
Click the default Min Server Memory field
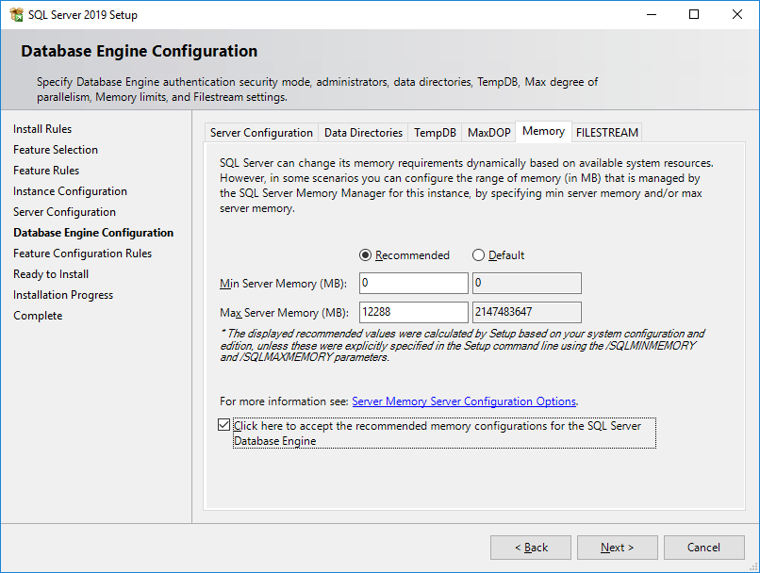527,283
